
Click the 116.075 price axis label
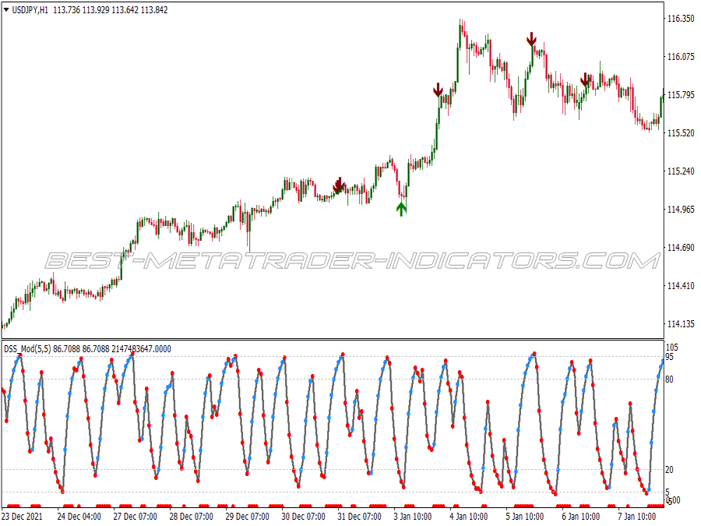[x=681, y=57]
